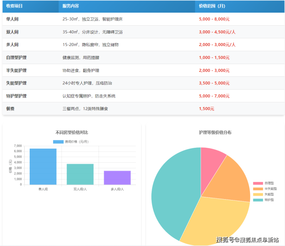Image resolution: width=285 pixels, height=246 pixels.
Task: Select the purple 多人间/人 bar
Action: 117,178
